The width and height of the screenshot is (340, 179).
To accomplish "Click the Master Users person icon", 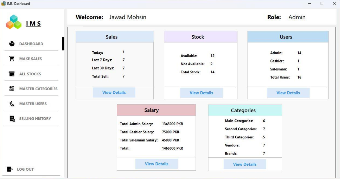I will coord(12,104).
